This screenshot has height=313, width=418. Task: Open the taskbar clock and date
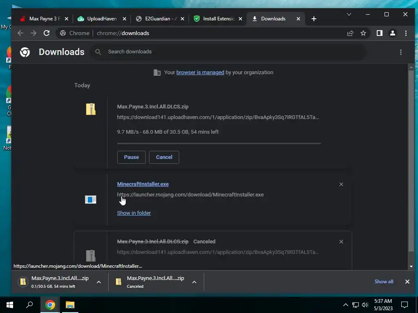click(x=383, y=305)
